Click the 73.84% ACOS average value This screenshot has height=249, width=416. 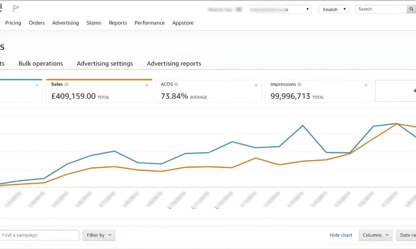[x=174, y=96]
